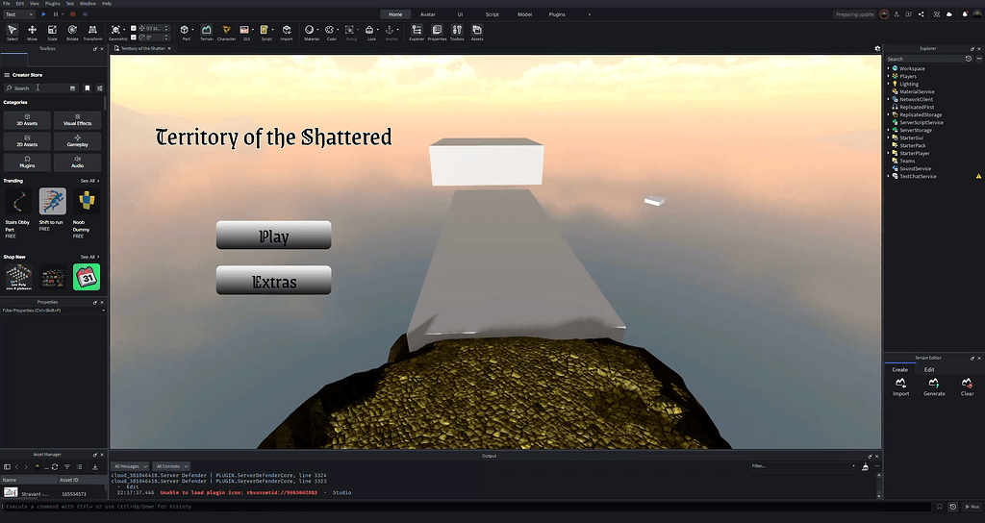Activate the Scale tool

52,33
